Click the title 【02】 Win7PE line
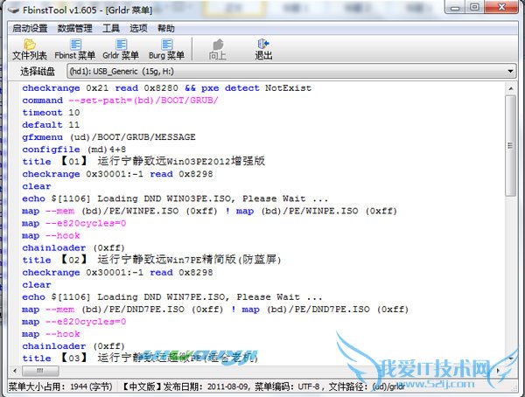The width and height of the screenshot is (525, 397). coord(151,260)
